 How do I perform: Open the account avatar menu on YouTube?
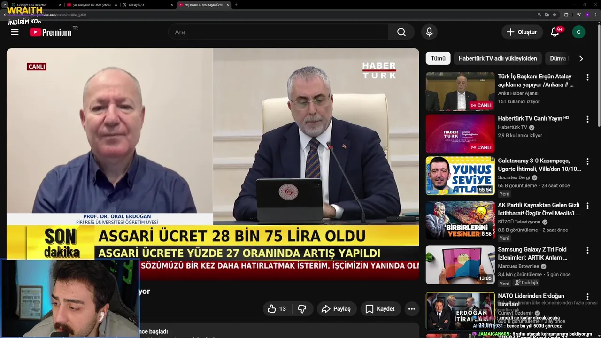coord(578,32)
